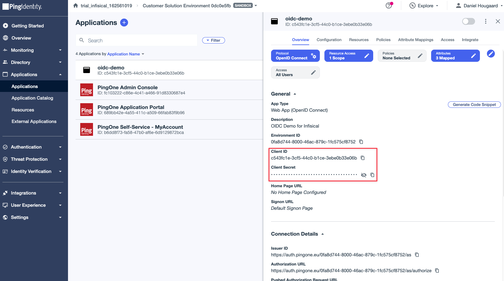The image size is (504, 281).
Task: Reveal the hidden Client Secret
Action: click(363, 175)
